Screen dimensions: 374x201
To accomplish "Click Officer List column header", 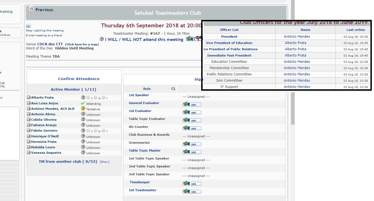I will click(x=229, y=30).
